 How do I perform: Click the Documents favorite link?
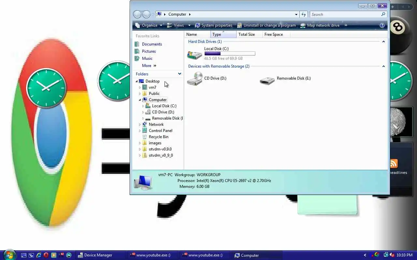pyautogui.click(x=152, y=44)
